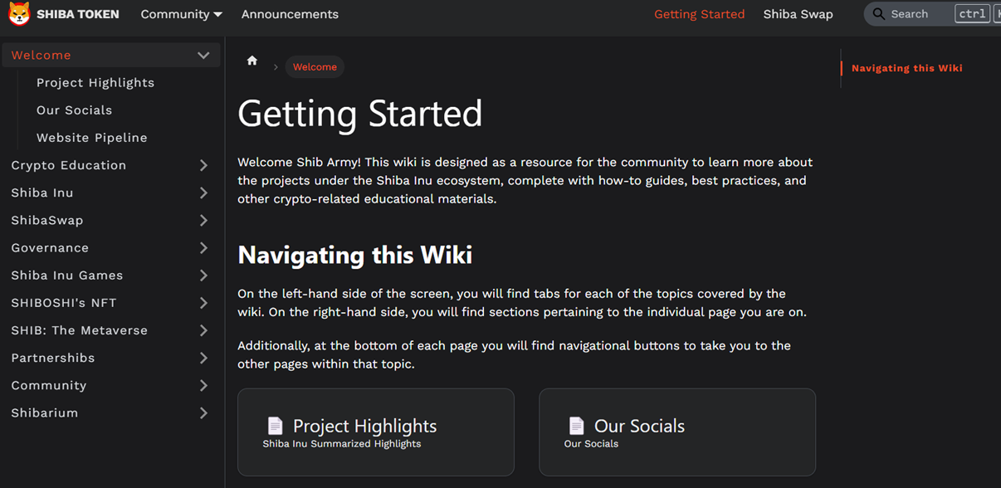Select Getting Started in top navbar
This screenshot has width=1001, height=488.
coord(700,14)
